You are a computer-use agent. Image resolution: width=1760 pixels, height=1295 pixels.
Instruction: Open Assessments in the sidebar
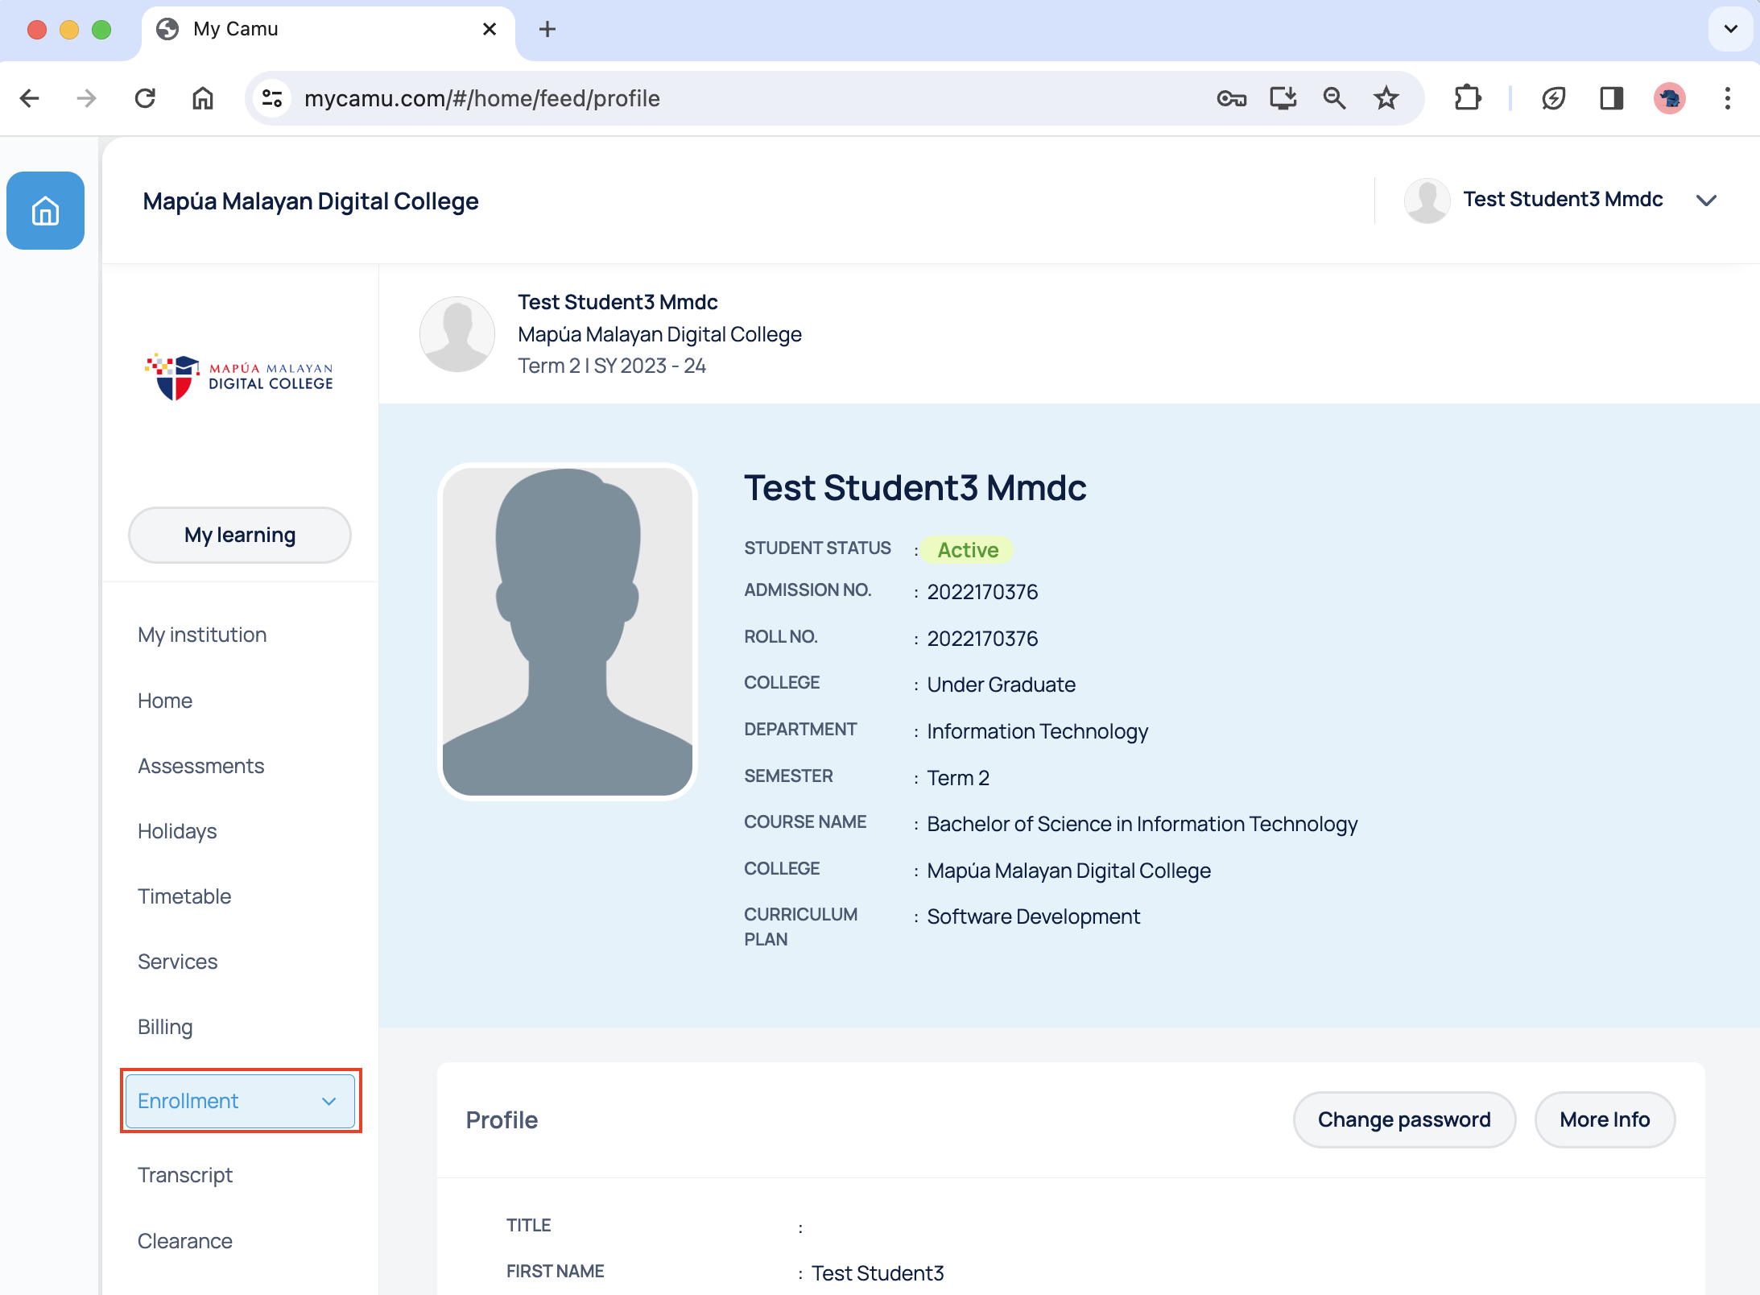200,766
